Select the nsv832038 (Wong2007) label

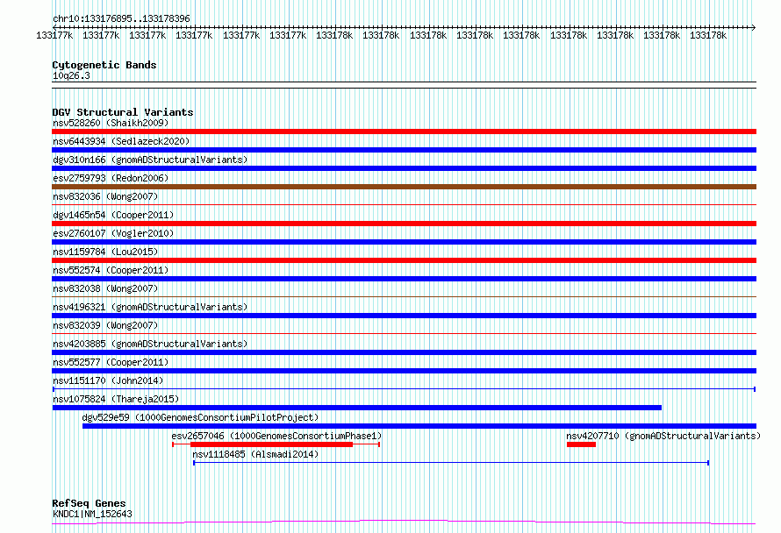pos(105,288)
